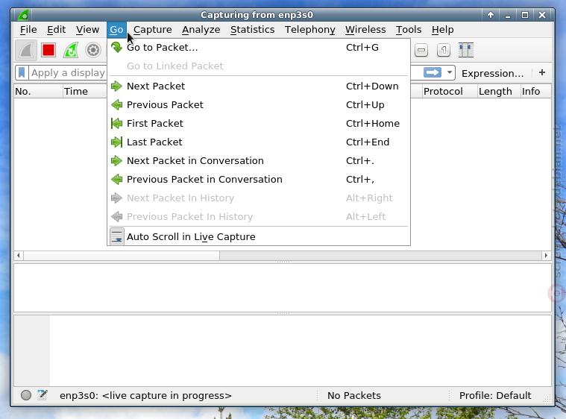Click the display filter bookmark icon
The image size is (566, 419).
(22, 73)
